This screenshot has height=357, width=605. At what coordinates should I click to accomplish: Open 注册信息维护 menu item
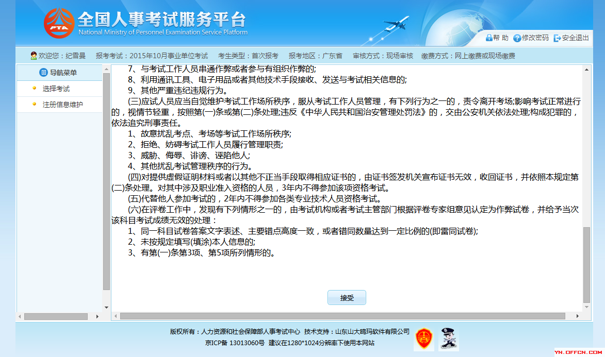point(62,105)
